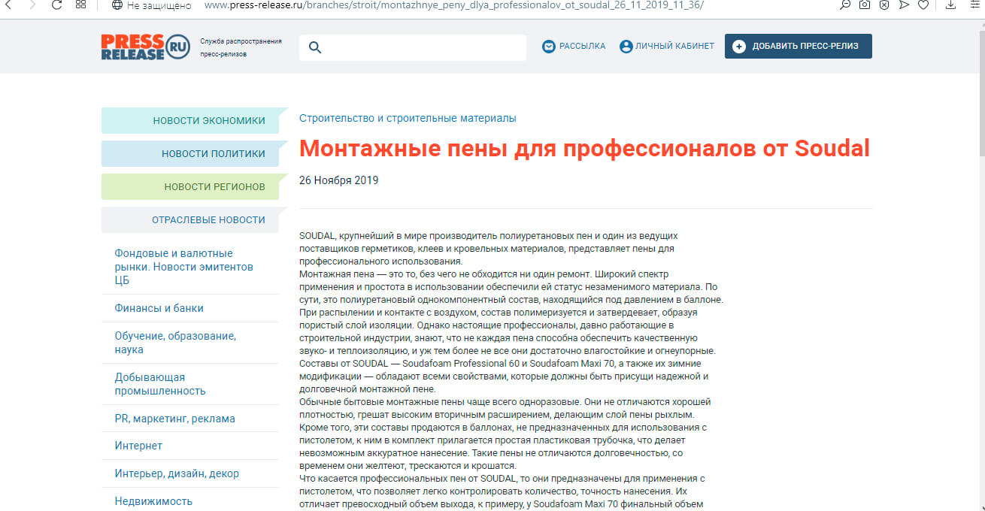Image resolution: width=985 pixels, height=511 pixels.
Task: Open the Фондовые и валютные рынки category
Action: coord(184,267)
